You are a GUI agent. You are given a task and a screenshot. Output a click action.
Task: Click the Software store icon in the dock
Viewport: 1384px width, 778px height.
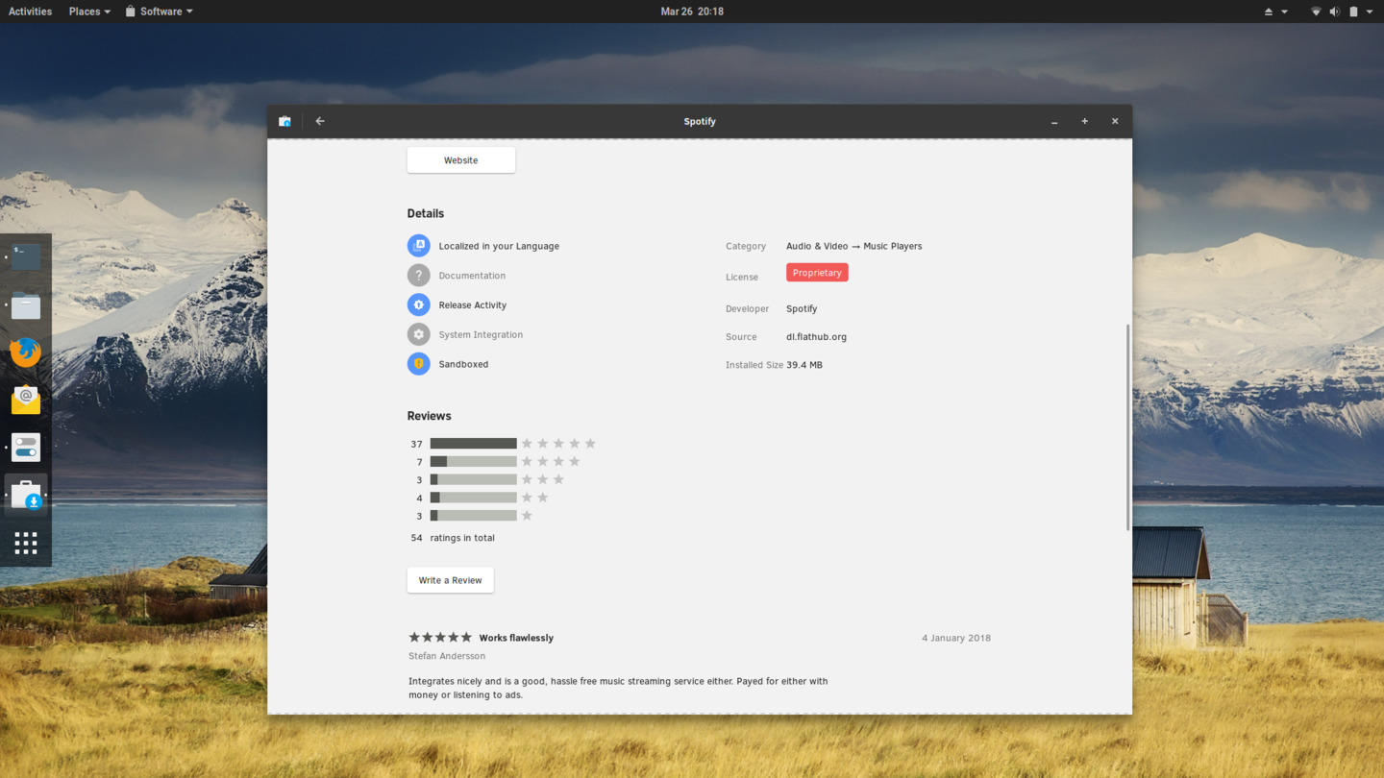coord(26,496)
